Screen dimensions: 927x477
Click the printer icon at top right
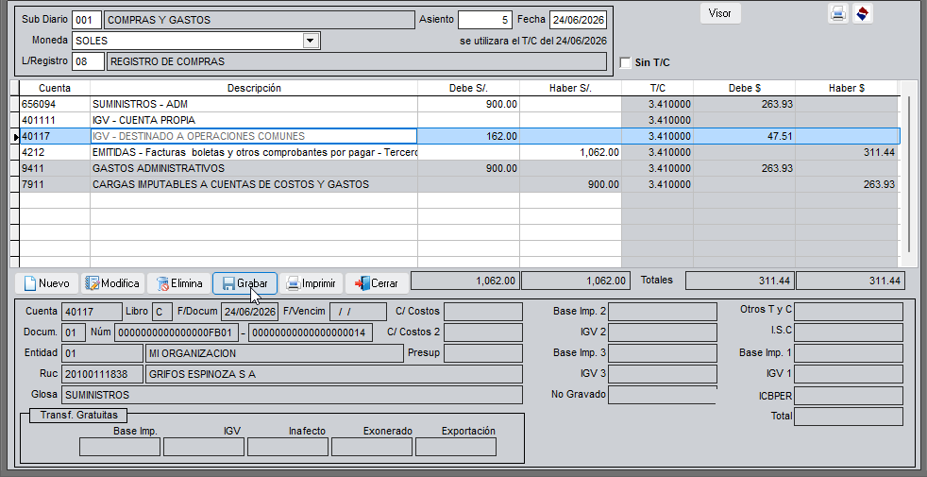tap(837, 13)
